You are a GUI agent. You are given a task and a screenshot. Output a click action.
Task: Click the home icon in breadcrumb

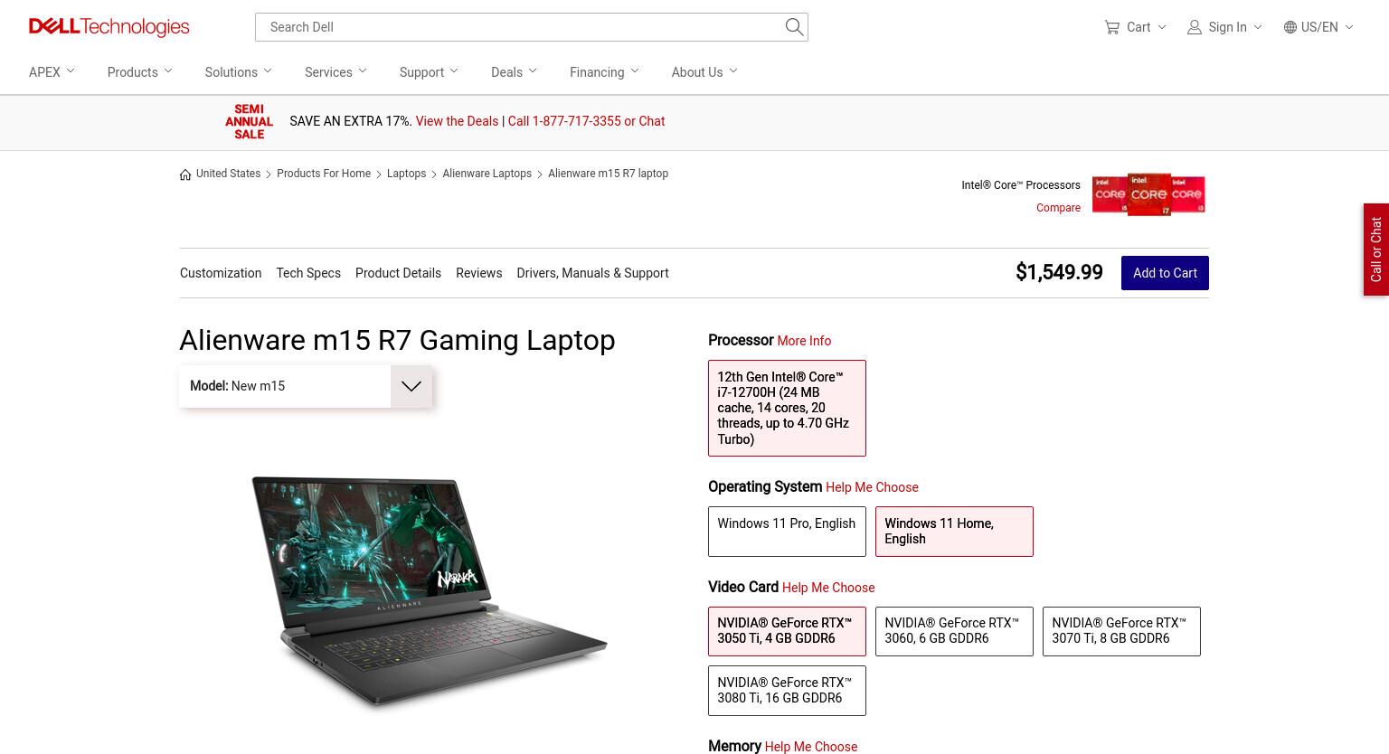[x=185, y=174]
